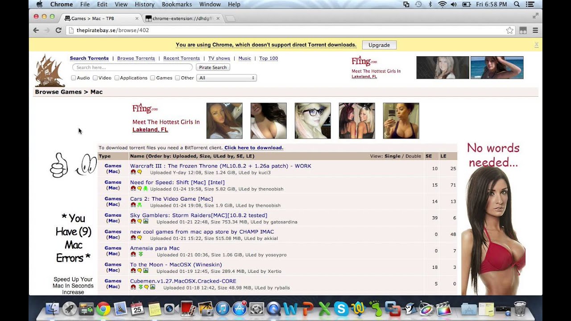Enable the Applications checkbox

(x=117, y=78)
